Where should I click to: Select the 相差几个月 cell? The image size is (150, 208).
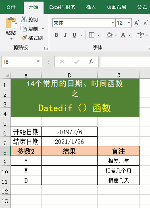(118, 171)
